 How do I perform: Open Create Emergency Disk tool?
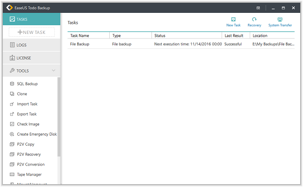click(x=36, y=134)
